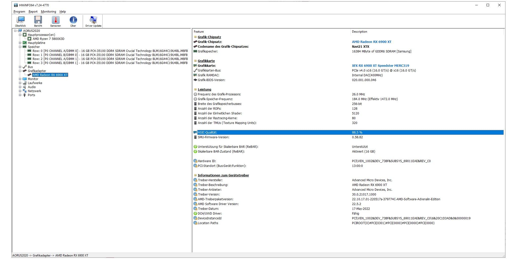
Task: Open the Monitoring menu
Action: 49,12
